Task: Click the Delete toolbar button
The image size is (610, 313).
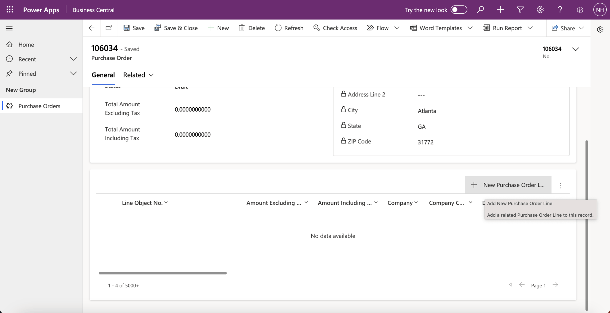Action: coord(252,28)
